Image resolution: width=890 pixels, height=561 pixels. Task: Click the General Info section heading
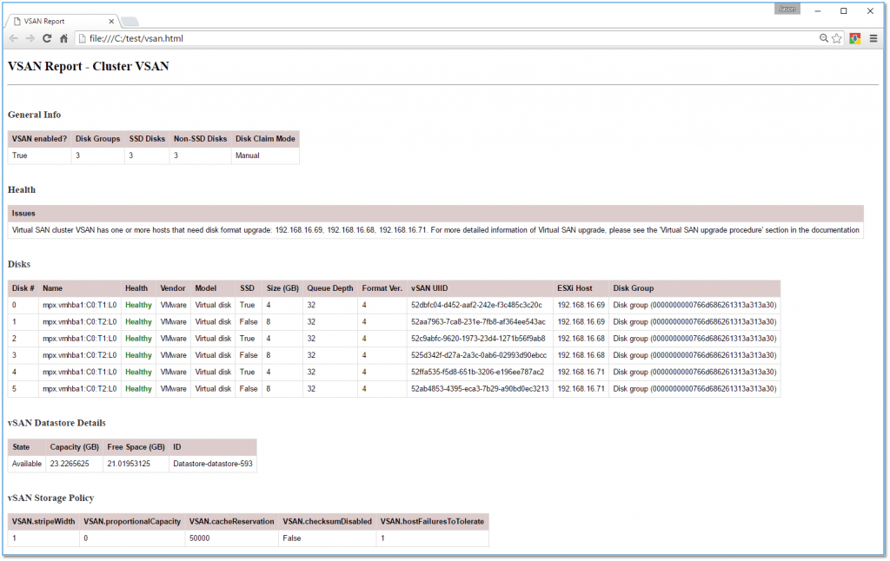click(x=35, y=115)
